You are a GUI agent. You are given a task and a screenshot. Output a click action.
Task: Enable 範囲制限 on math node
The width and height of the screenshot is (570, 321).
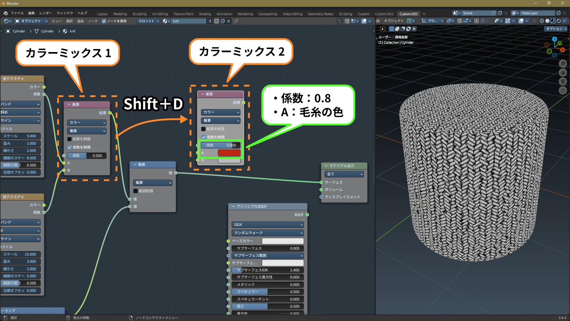136,191
